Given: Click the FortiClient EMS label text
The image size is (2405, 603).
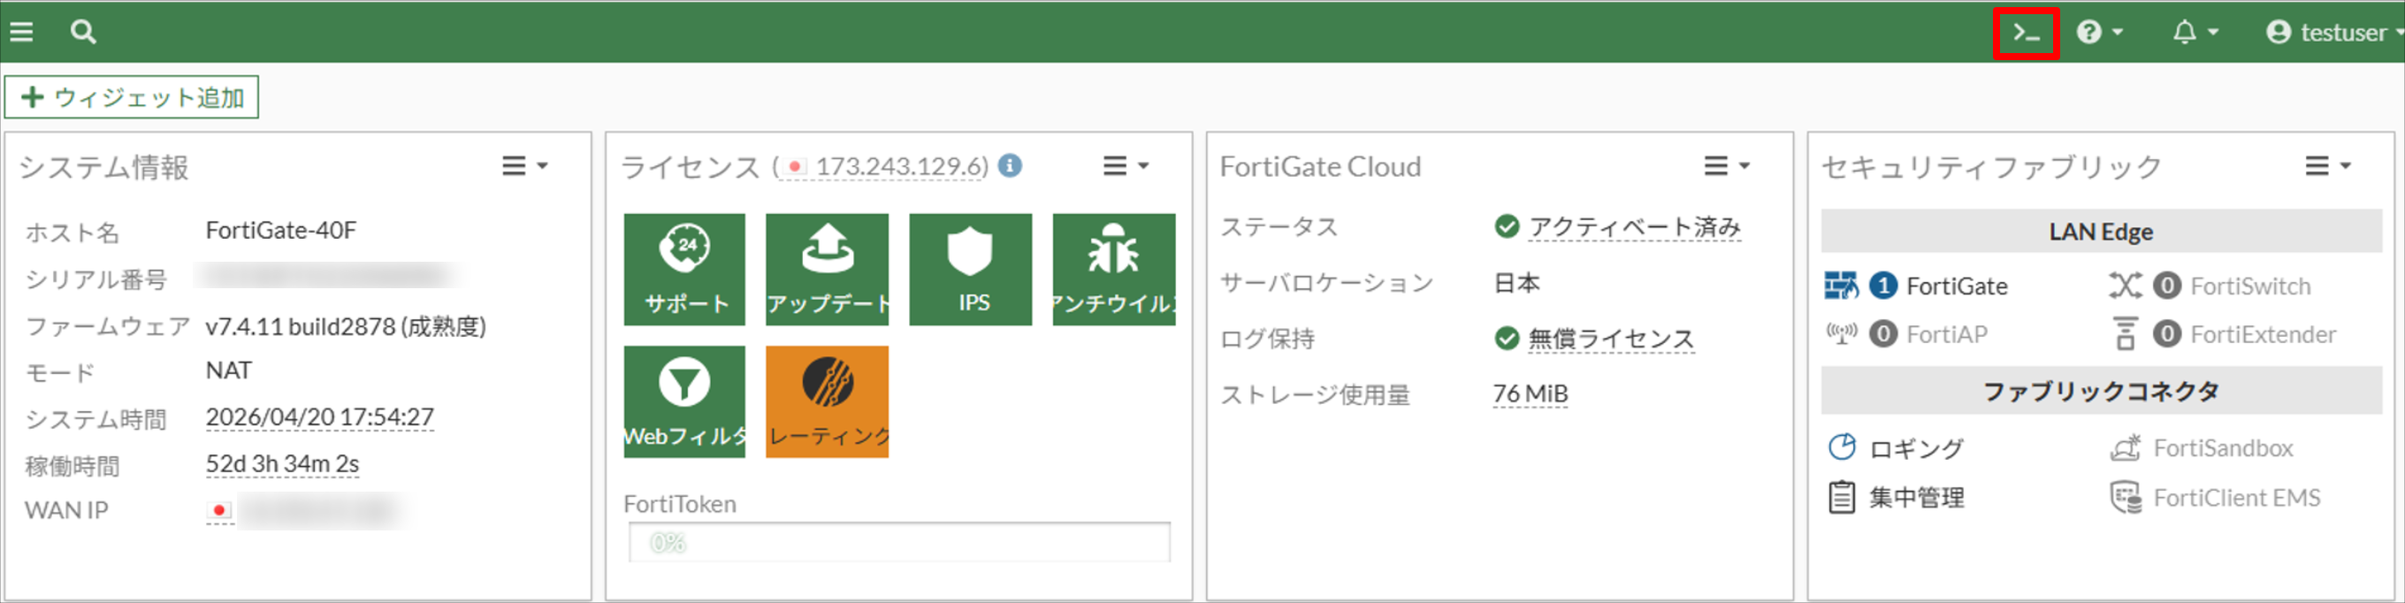Looking at the screenshot, I should tap(2237, 498).
